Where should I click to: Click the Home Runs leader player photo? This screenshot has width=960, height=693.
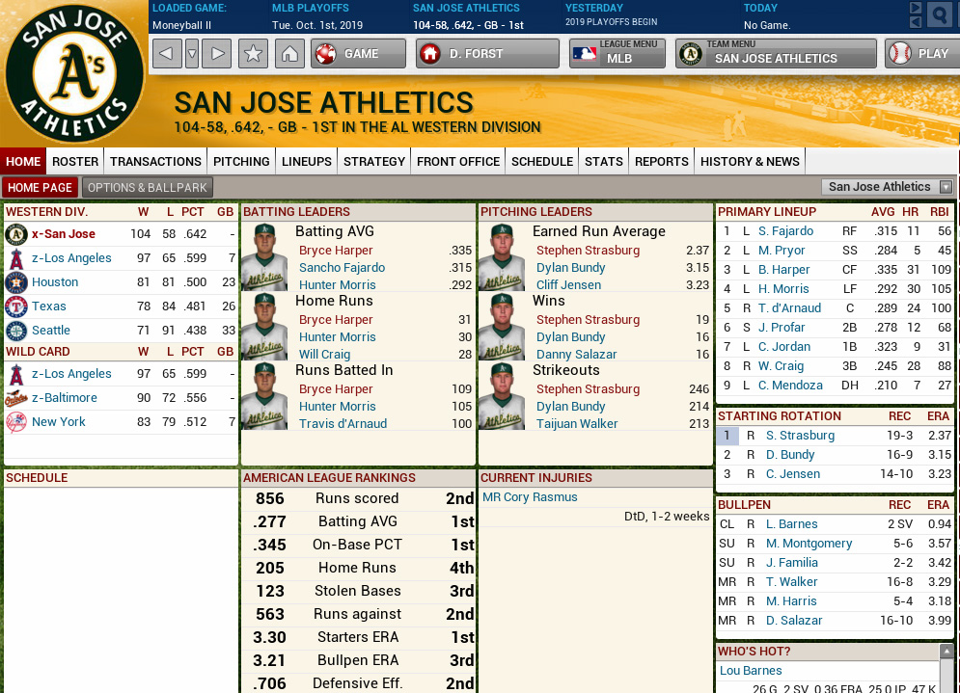264,327
